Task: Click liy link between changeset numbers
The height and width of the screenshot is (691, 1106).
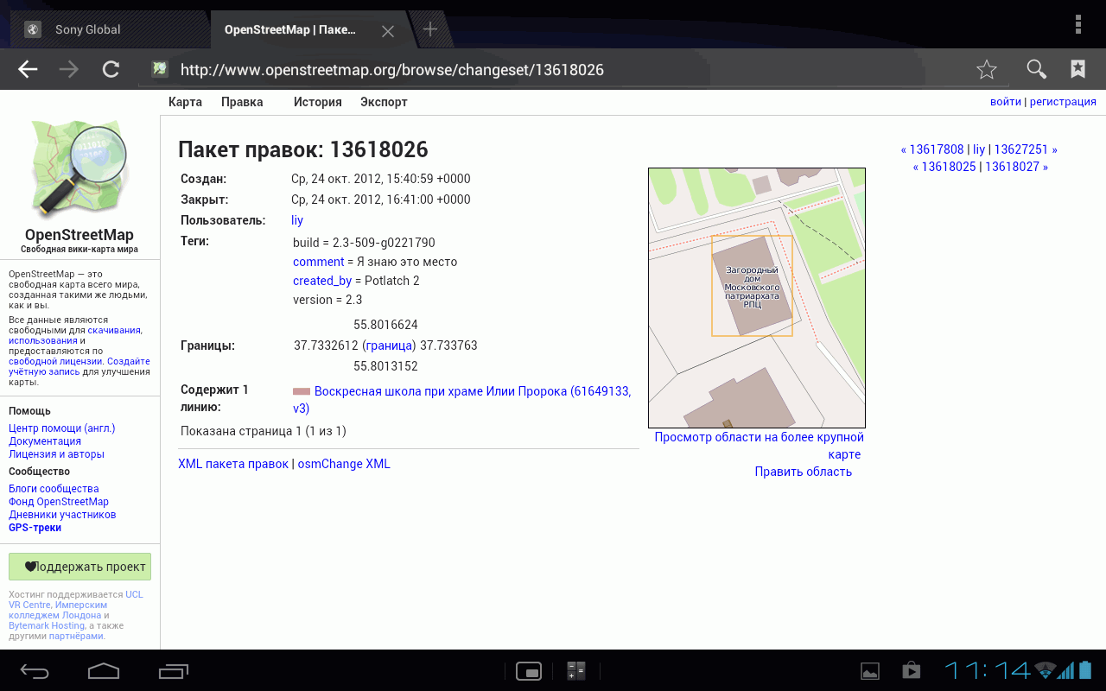Action: (979, 149)
